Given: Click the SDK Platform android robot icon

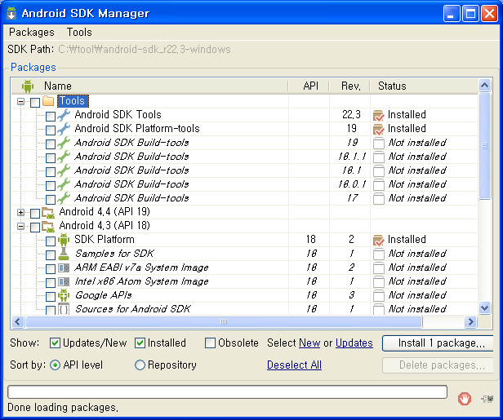Looking at the screenshot, I should pyautogui.click(x=64, y=240).
